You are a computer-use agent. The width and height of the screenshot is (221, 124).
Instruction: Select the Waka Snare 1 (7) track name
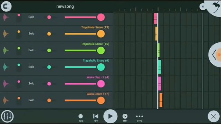[98, 94]
